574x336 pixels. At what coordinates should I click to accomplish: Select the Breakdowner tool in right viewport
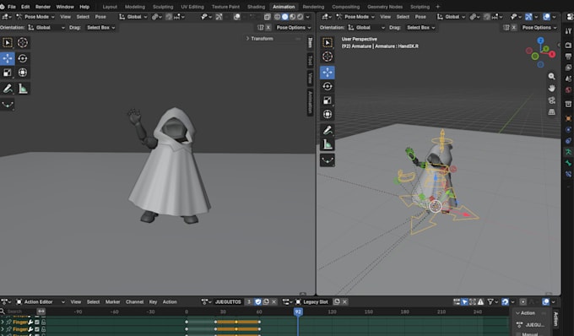[x=328, y=160]
